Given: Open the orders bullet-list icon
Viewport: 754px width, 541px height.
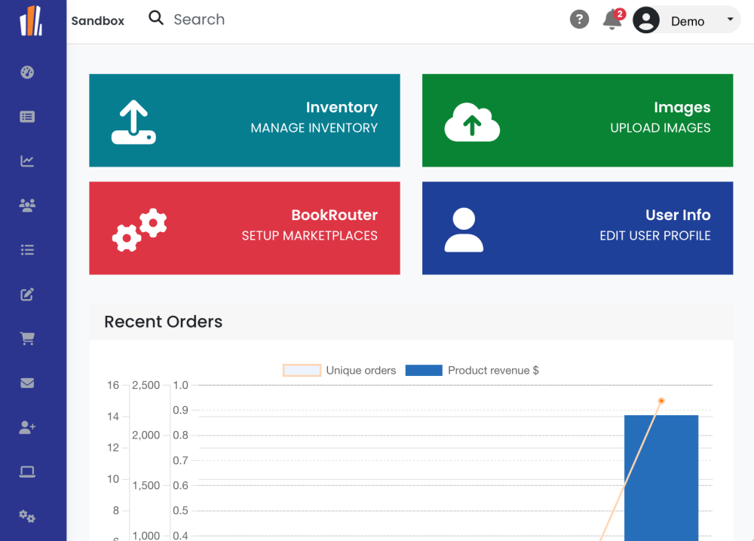Looking at the screenshot, I should tap(27, 249).
